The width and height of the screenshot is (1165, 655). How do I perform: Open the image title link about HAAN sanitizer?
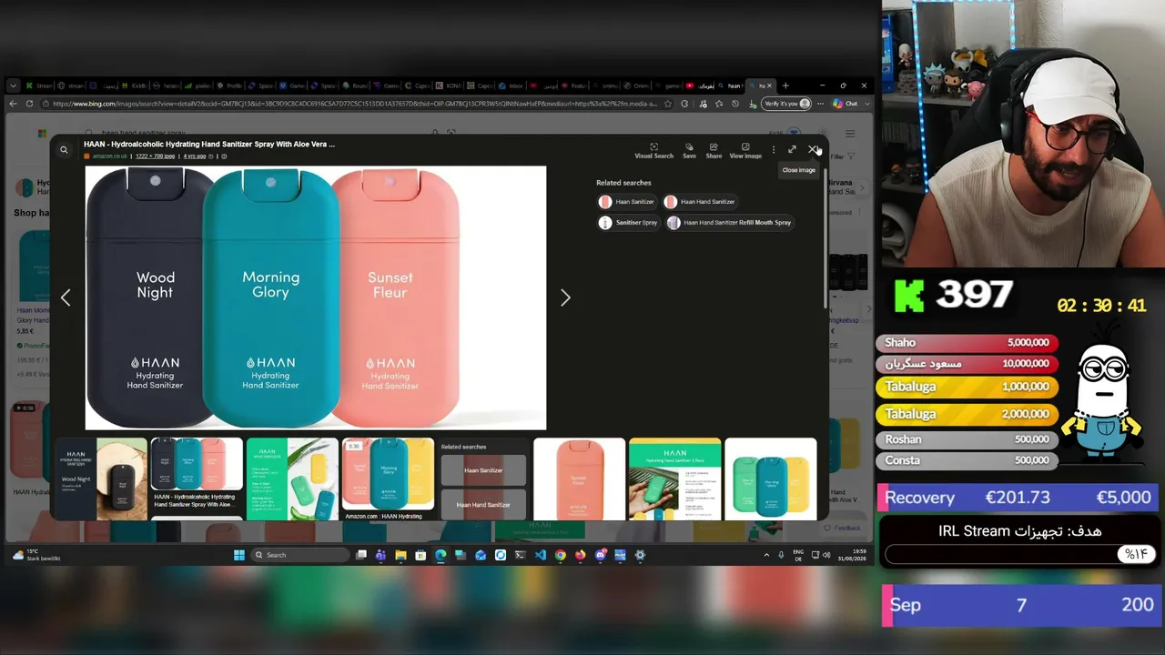209,144
